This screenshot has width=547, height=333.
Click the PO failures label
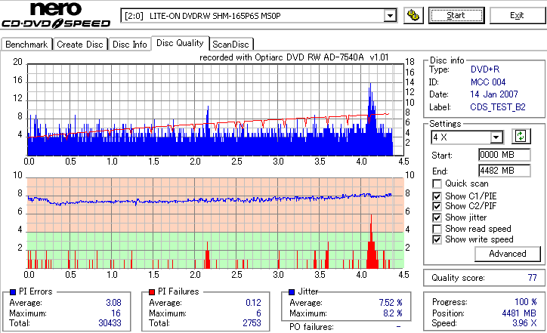pos(311,327)
